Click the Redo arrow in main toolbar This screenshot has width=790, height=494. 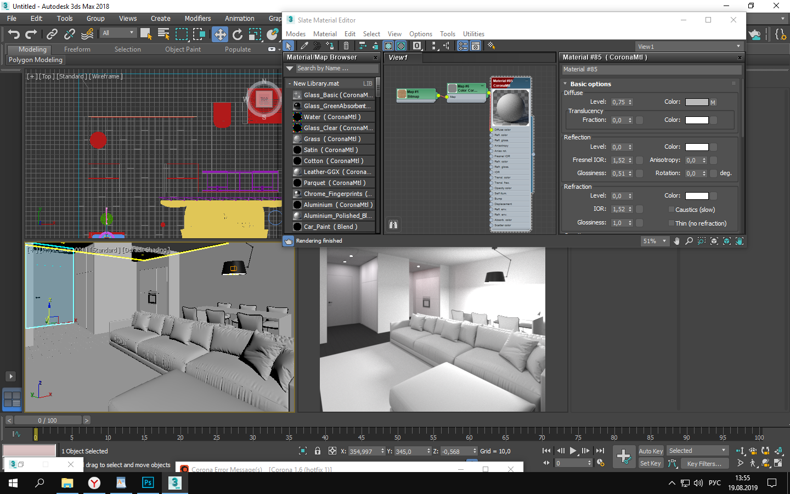[31, 34]
